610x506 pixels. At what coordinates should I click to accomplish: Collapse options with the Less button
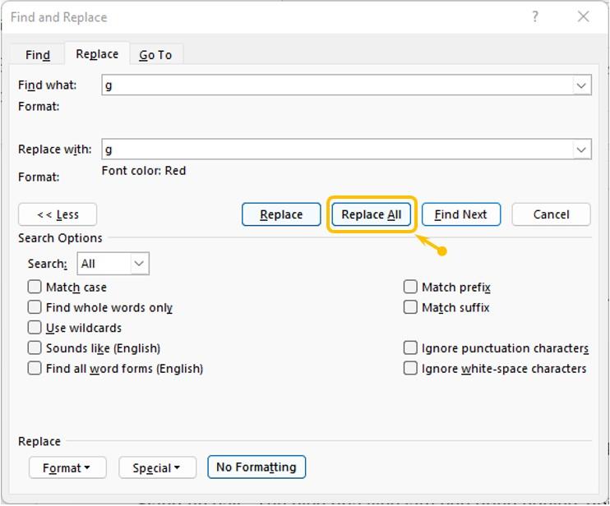coord(58,214)
